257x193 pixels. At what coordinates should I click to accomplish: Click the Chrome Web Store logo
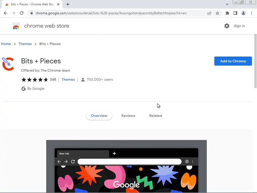[16, 26]
